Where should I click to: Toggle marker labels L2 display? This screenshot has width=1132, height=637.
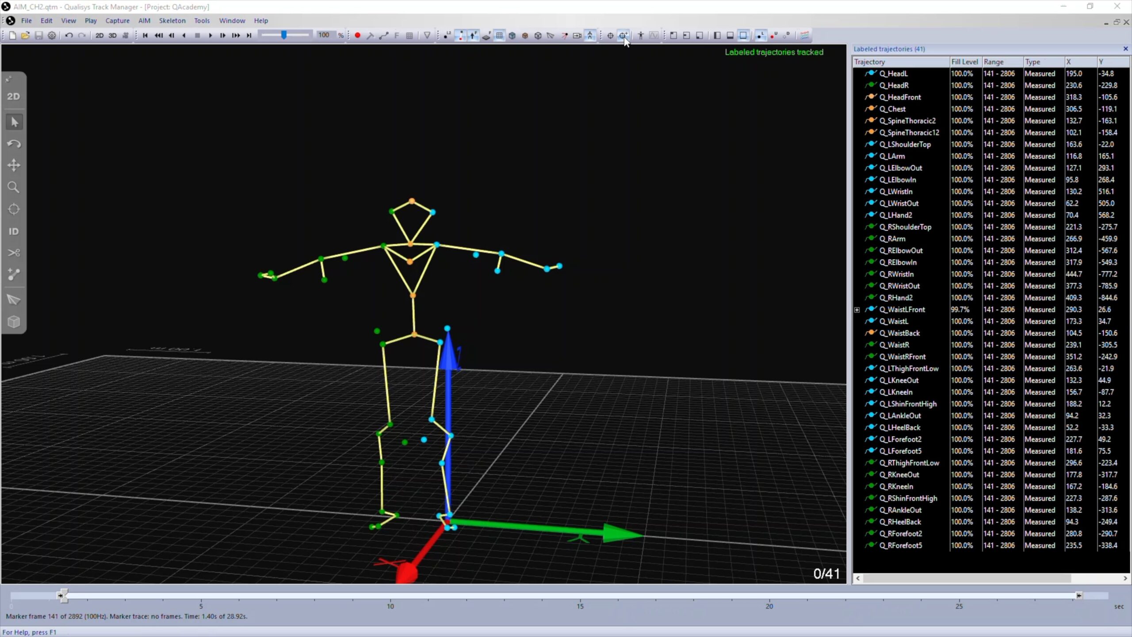447,35
